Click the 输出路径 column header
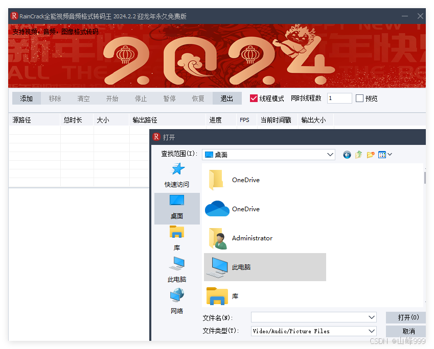This screenshot has width=434, height=349. (168, 120)
